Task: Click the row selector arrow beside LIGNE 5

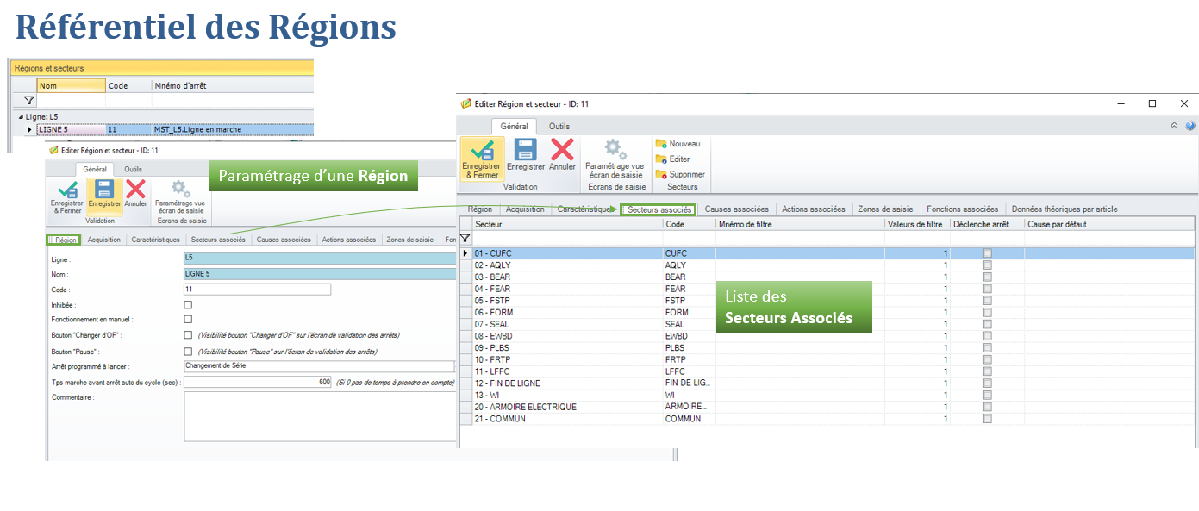Action: [x=29, y=129]
